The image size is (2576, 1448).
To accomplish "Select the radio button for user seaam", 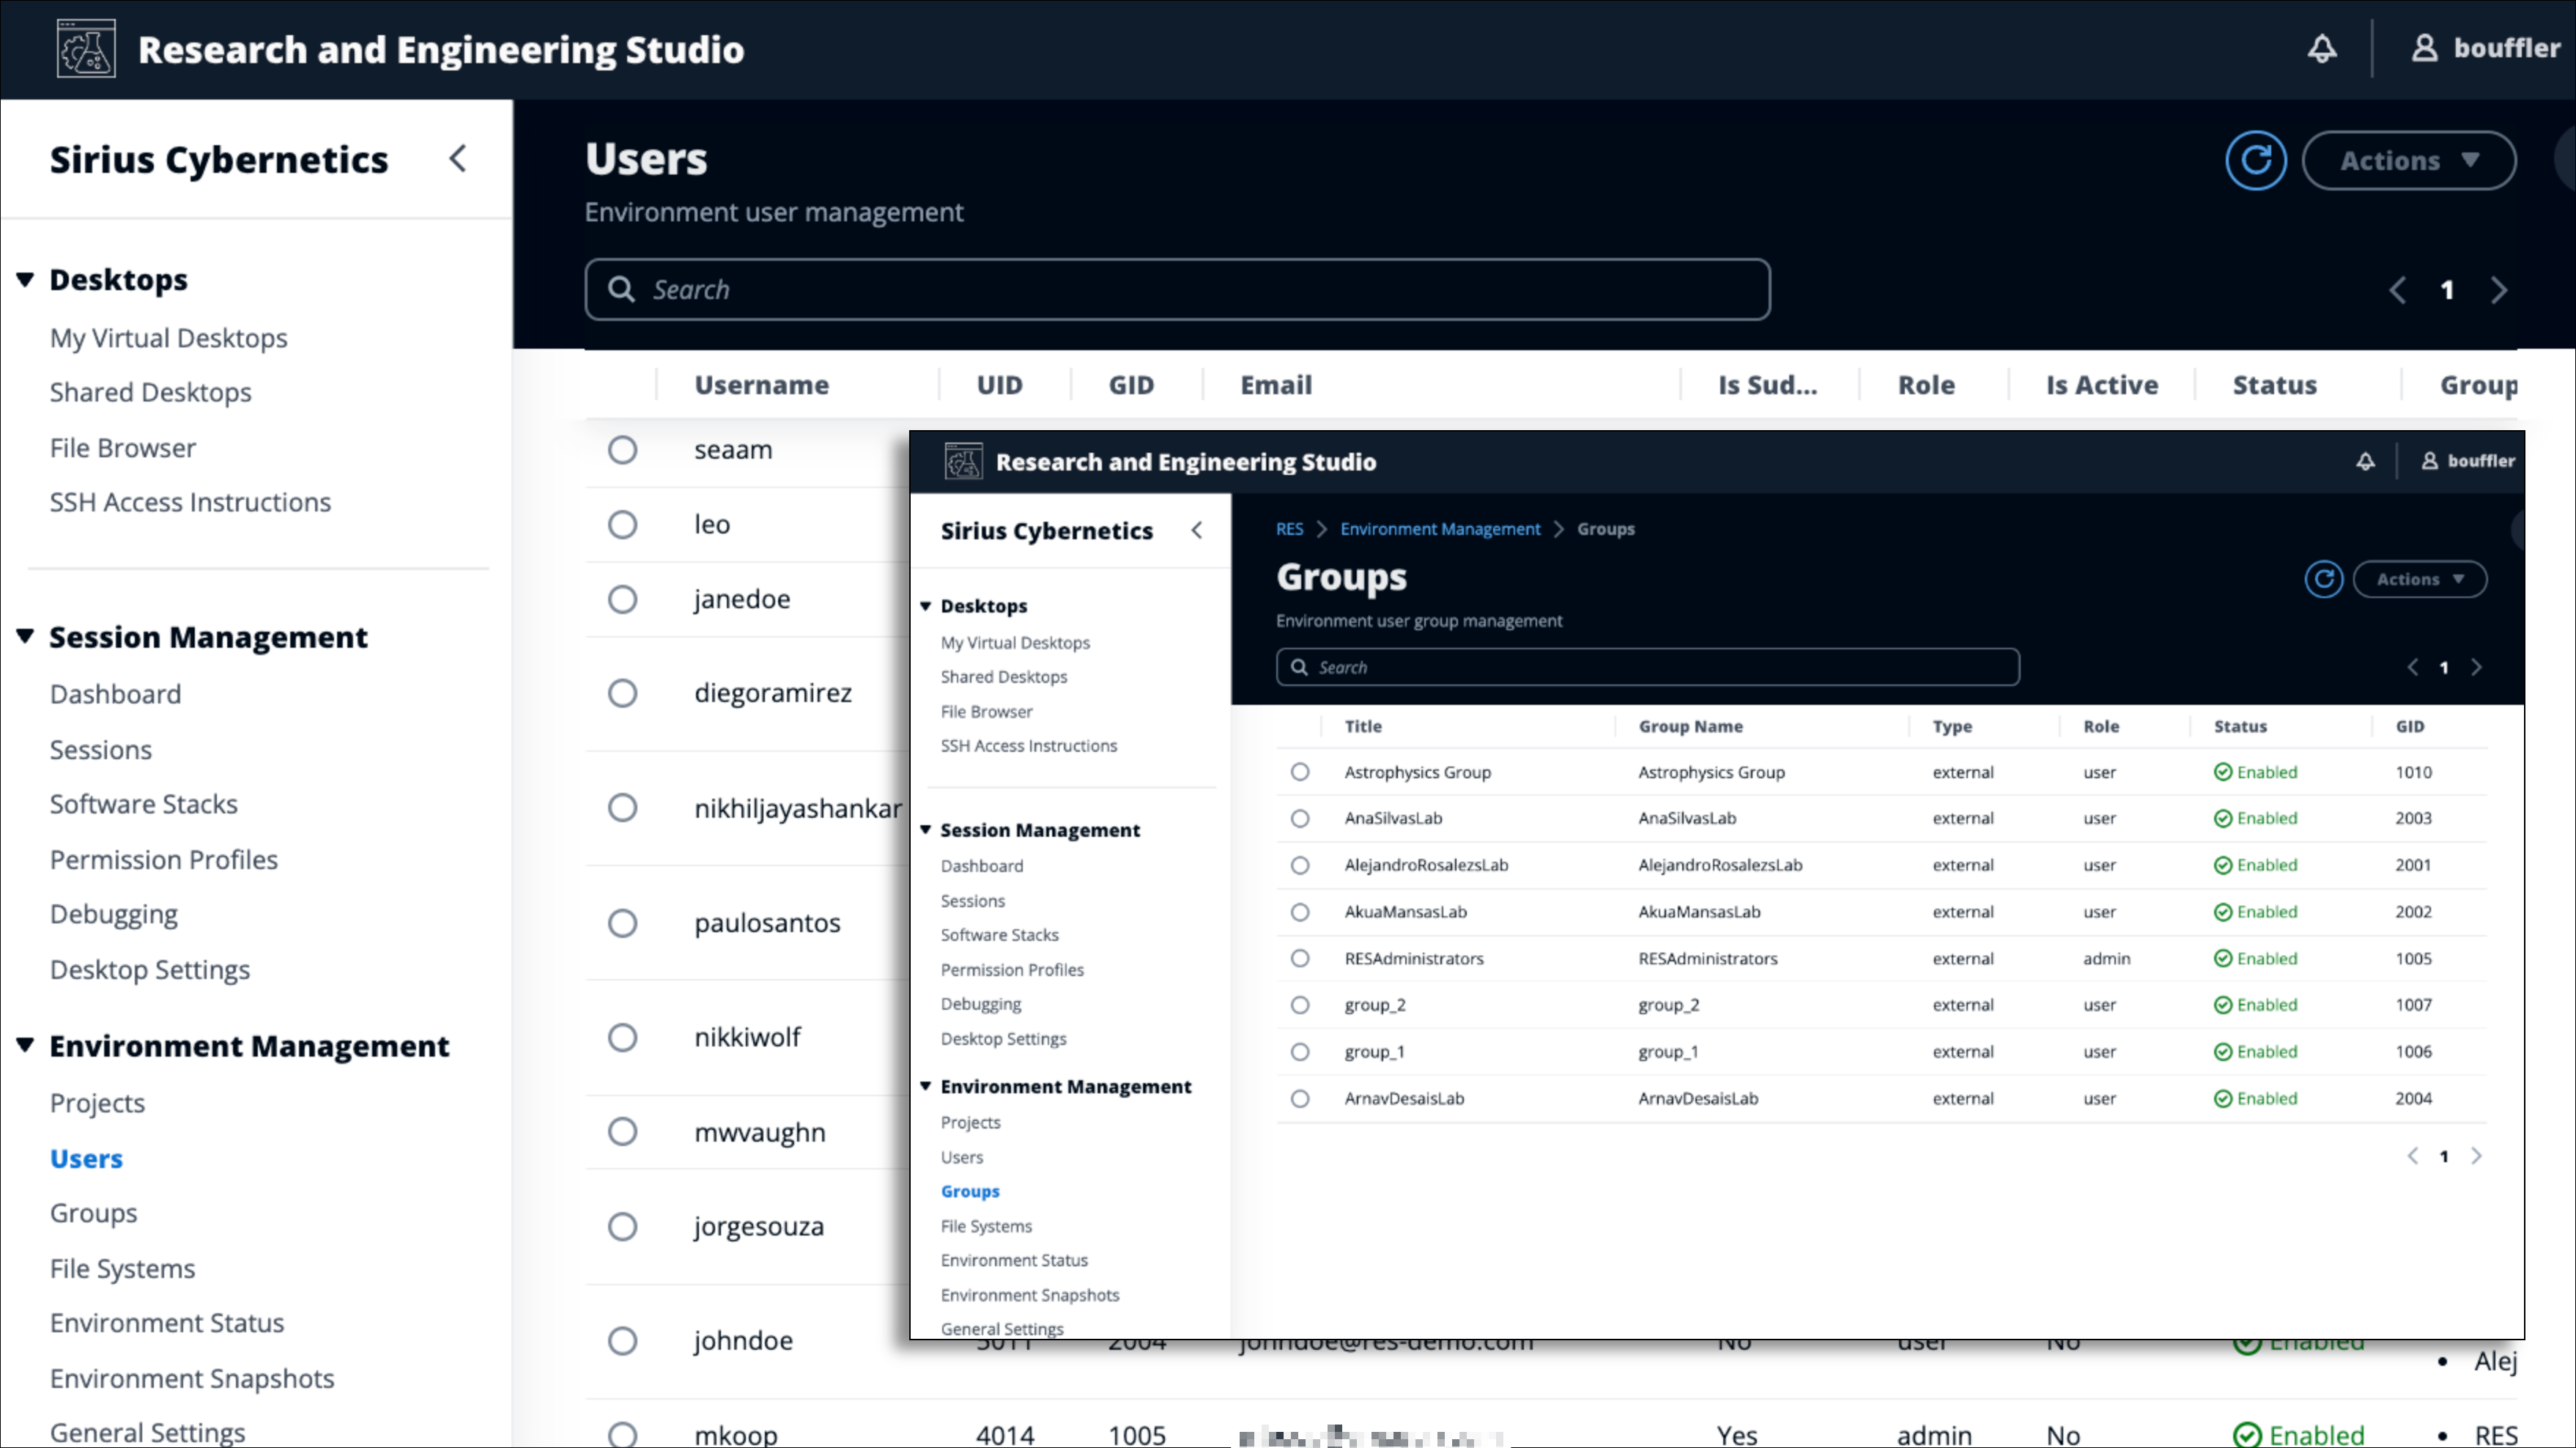I will click(x=623, y=450).
